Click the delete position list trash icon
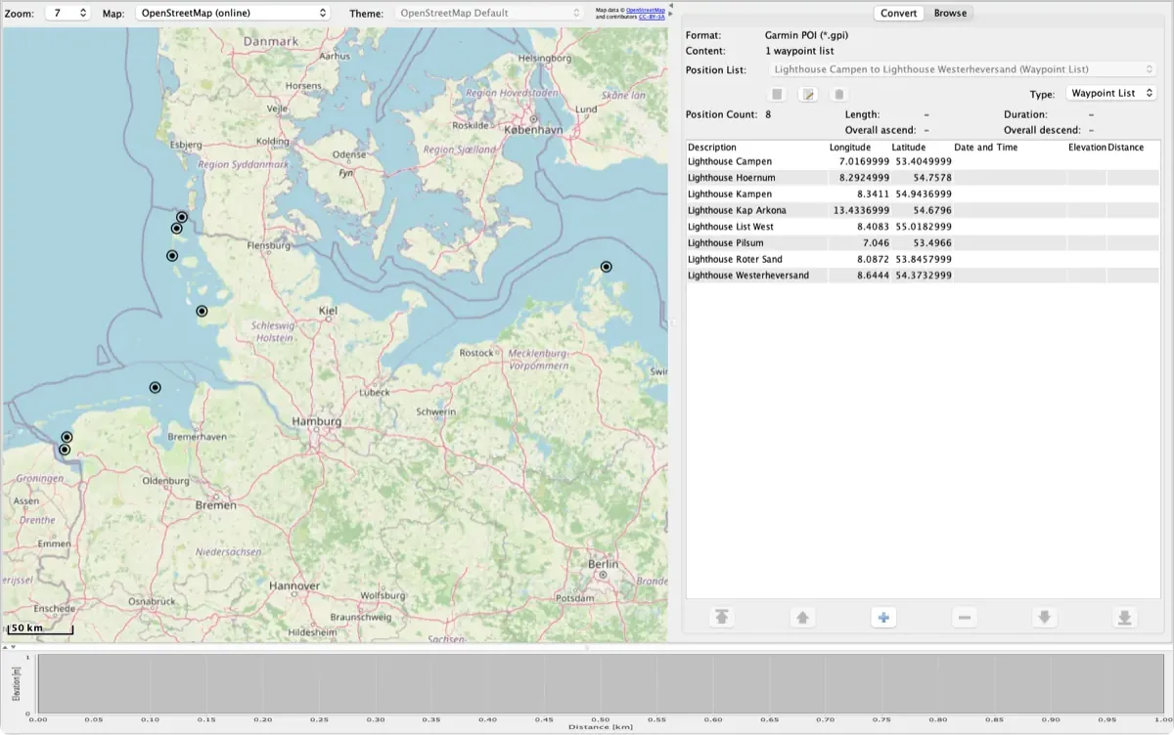Screen dimensions: 1174x735 tap(838, 94)
